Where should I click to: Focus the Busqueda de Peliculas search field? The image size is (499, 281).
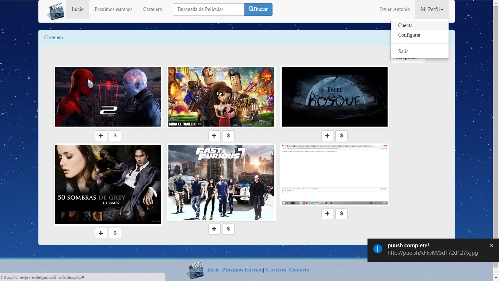tap(209, 10)
